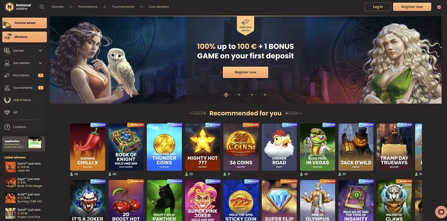This screenshot has height=221, width=447.
Task: Click the Log in button
Action: tap(378, 7)
